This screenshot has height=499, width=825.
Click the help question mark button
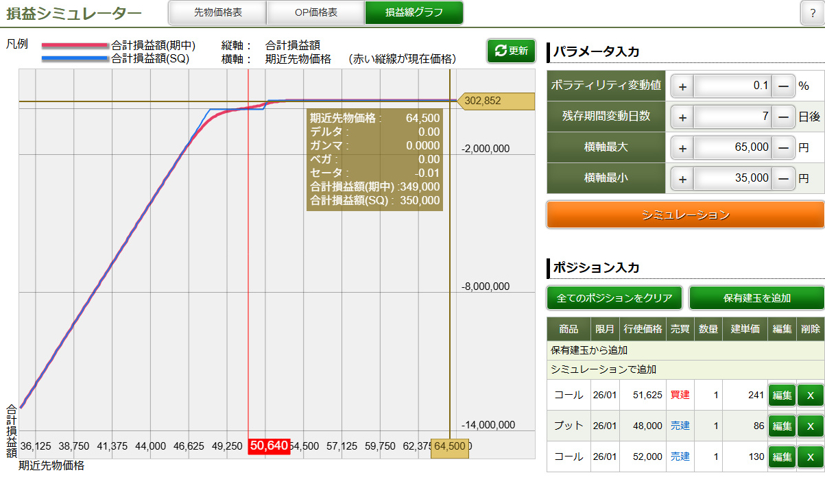pos(812,13)
